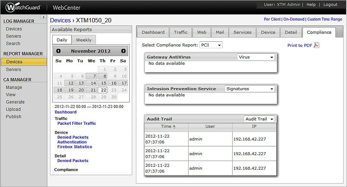Screen dimensions: 347x187
Task: Open View under CA Manager
Action: point(11,95)
